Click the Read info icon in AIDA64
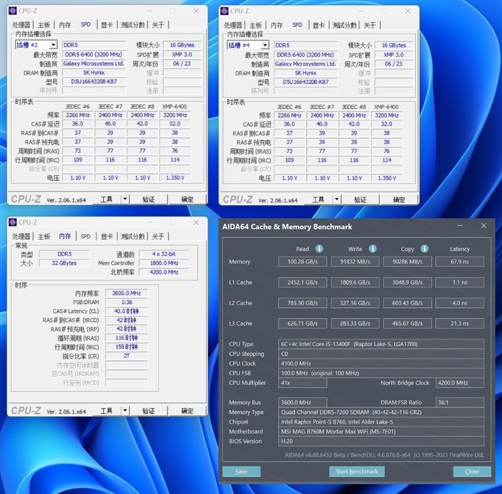This screenshot has height=494, width=502. tap(319, 249)
